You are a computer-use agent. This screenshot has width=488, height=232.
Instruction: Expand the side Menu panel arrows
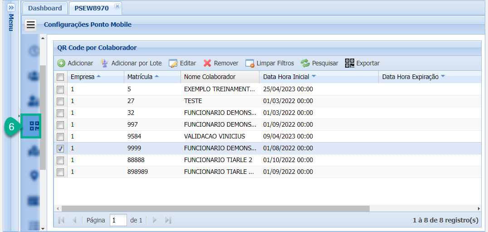point(11,8)
